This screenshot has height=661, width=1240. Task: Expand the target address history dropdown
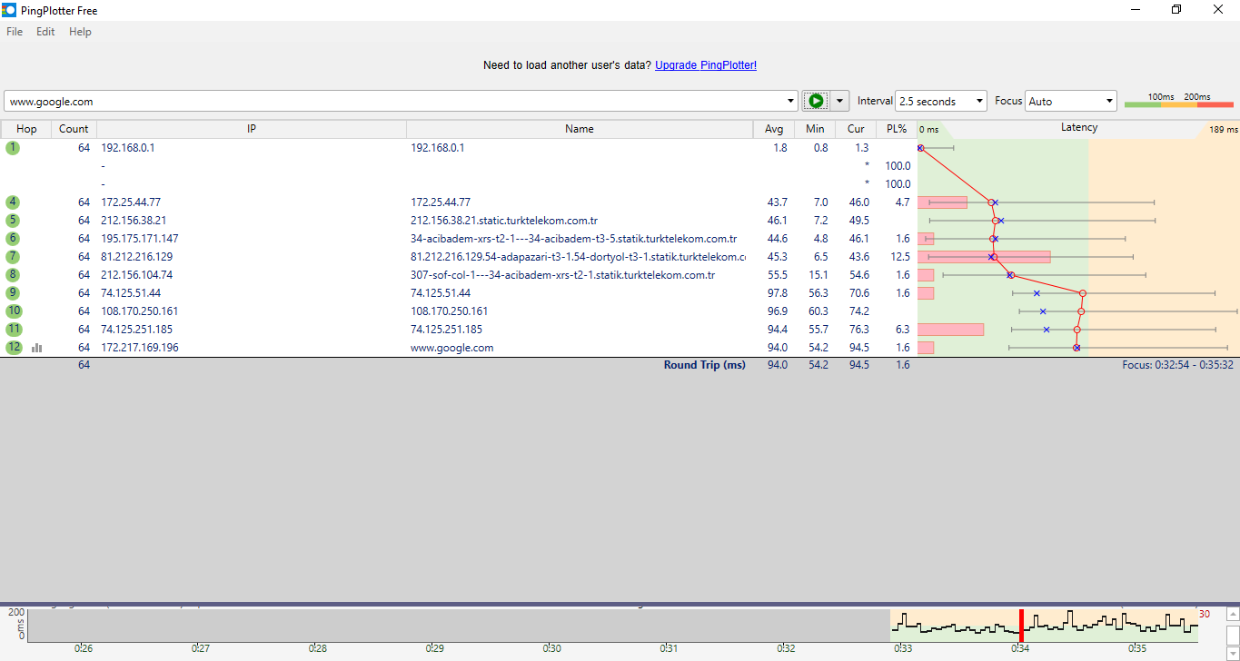(x=790, y=101)
